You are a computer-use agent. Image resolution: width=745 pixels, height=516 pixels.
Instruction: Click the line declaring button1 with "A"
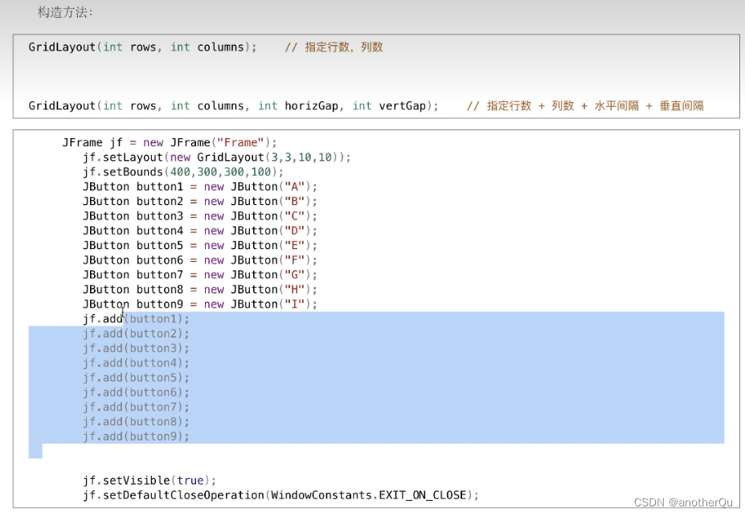pos(200,186)
